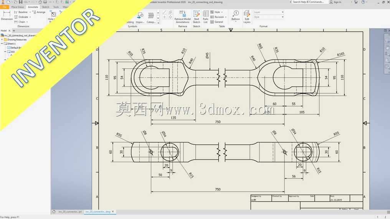390x219 pixels.
Task: Click Retrieve Model Annotations
Action: (183, 17)
